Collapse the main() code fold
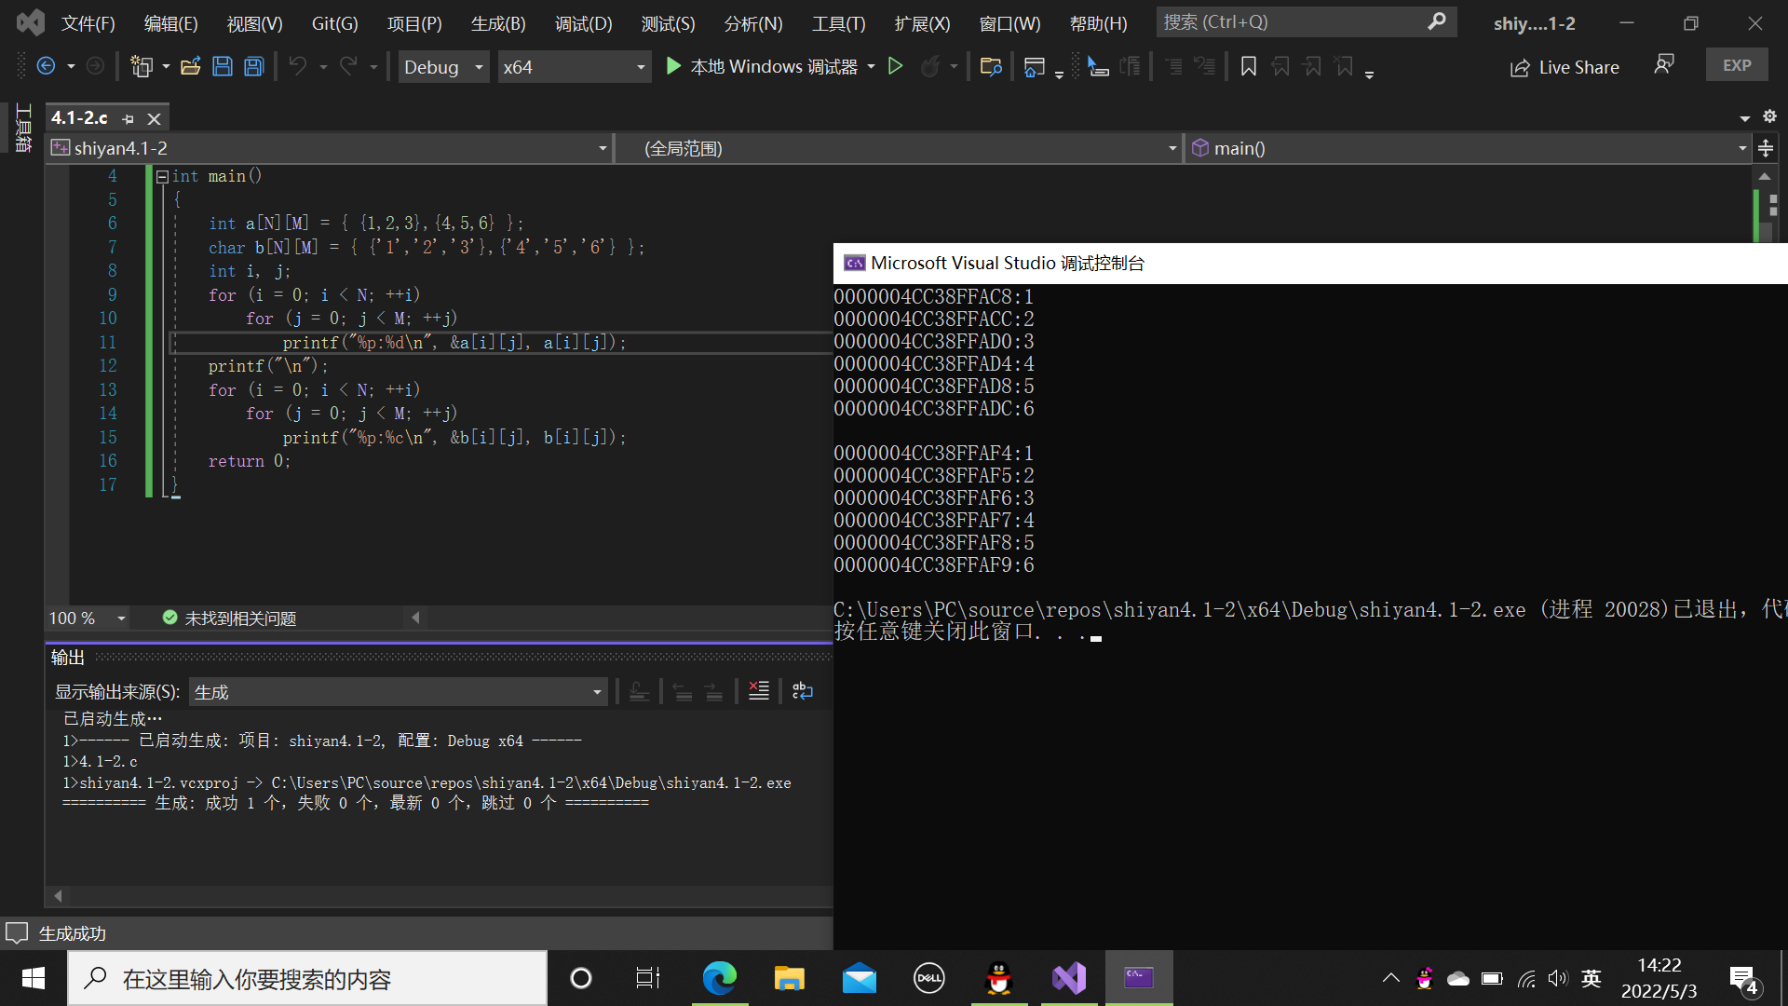This screenshot has height=1006, width=1788. coord(162,176)
